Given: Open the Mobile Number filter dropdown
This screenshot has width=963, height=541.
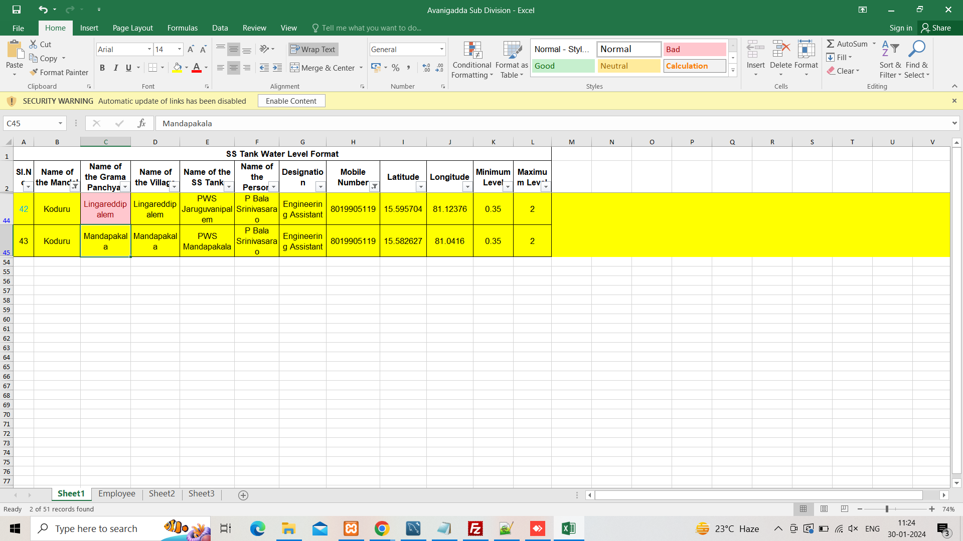Looking at the screenshot, I should coord(374,187).
